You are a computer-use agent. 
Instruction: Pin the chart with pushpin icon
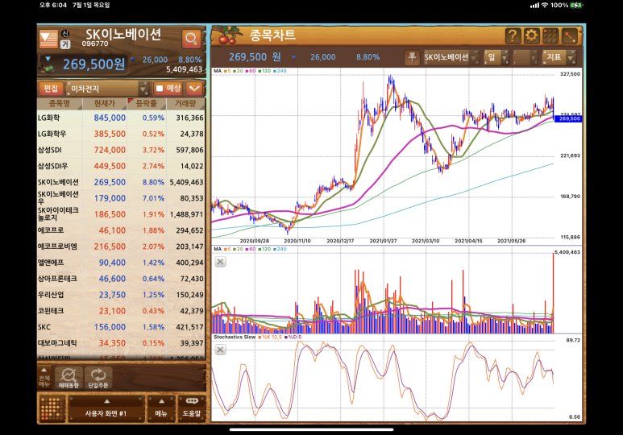point(412,58)
